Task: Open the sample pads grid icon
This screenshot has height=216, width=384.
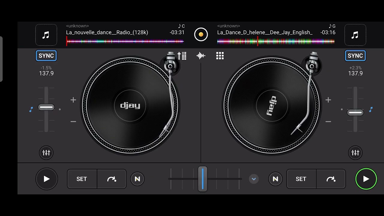Action: pyautogui.click(x=220, y=56)
